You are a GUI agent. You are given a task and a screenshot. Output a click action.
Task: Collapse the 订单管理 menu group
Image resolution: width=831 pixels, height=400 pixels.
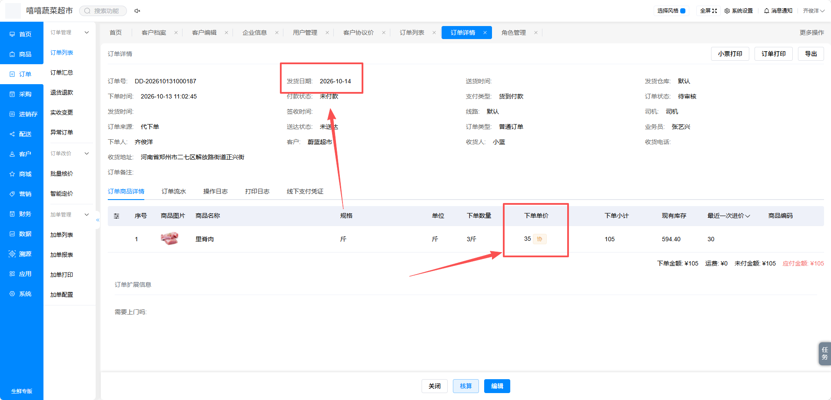coord(86,33)
